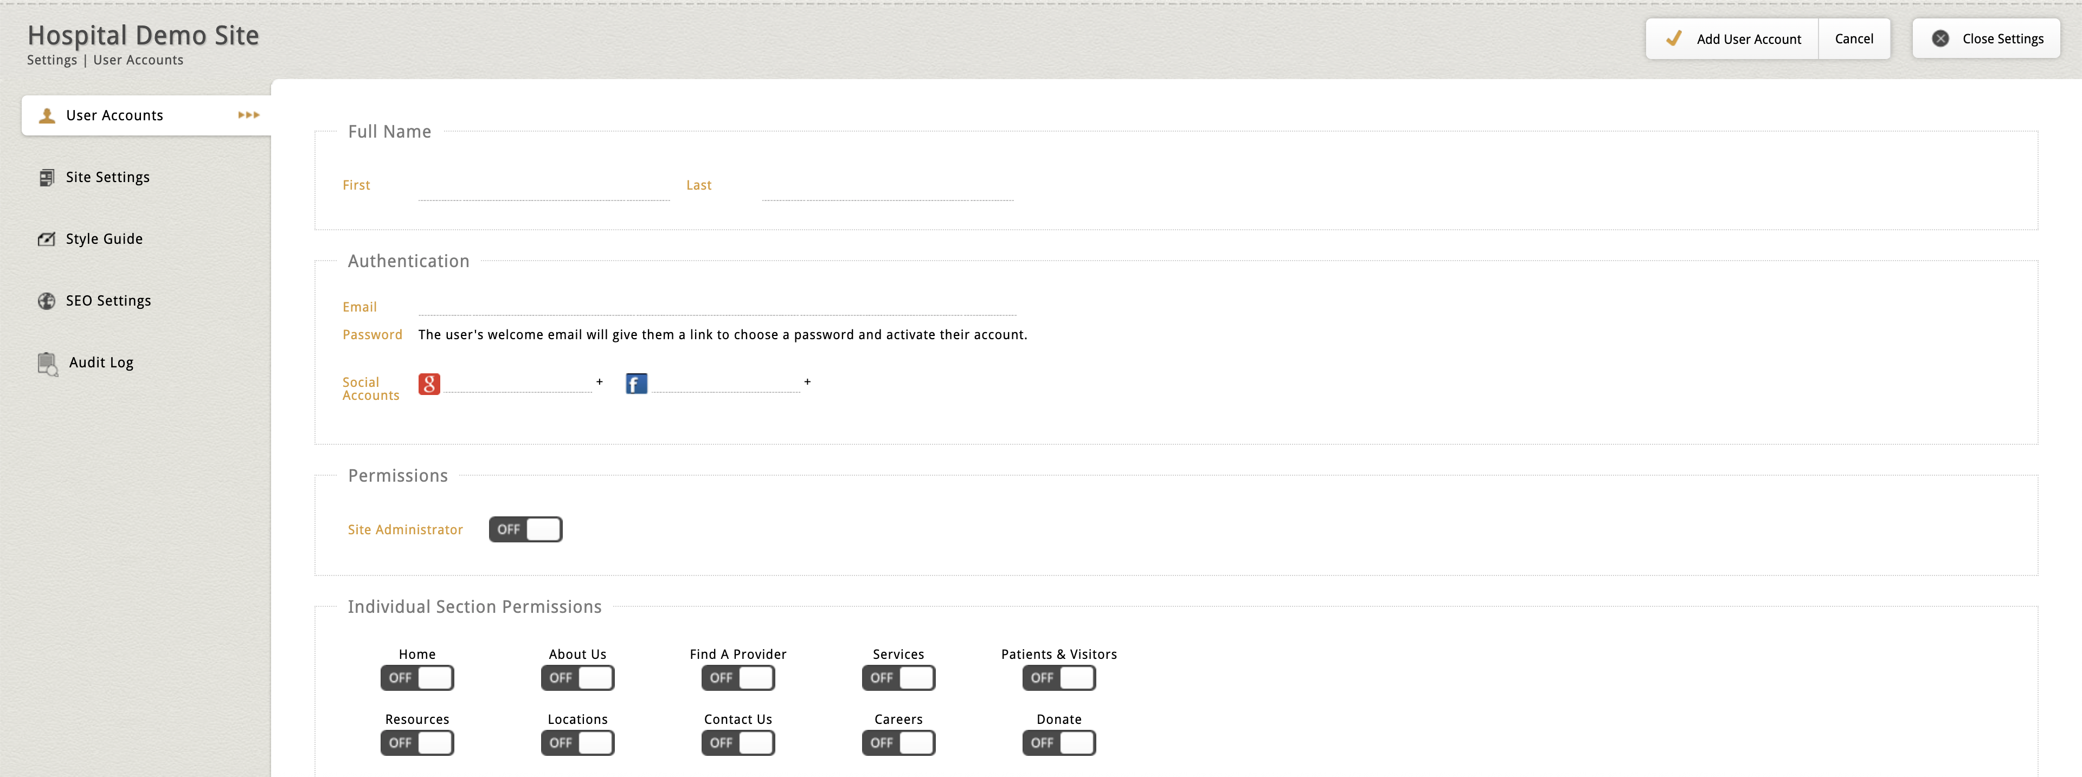The image size is (2082, 777).
Task: Click into the Email input field
Action: click(716, 306)
